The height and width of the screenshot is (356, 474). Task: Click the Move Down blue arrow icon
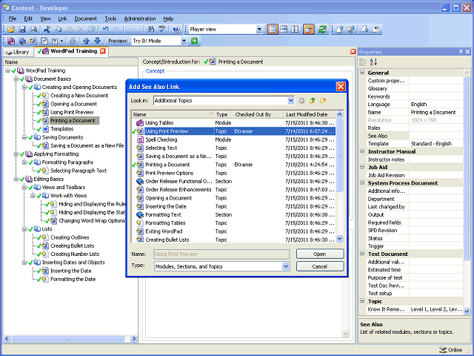[97, 41]
